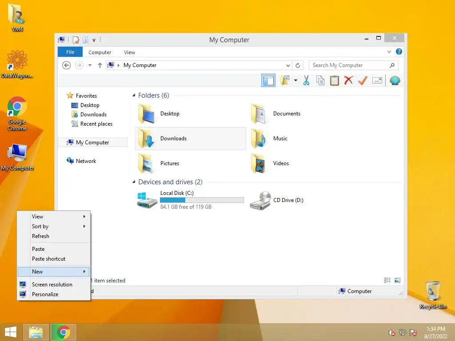Open View submenu in context menu

53,217
